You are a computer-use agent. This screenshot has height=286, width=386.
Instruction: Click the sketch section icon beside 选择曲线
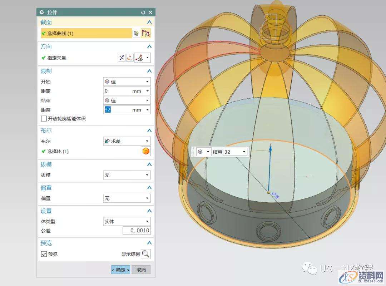[136, 34]
